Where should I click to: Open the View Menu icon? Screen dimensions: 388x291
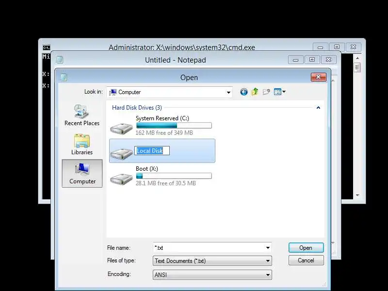pos(277,92)
